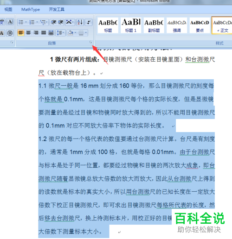Click the text '大倍数下测量标本大小。'
This screenshot has width=232, height=239.
coord(70,232)
